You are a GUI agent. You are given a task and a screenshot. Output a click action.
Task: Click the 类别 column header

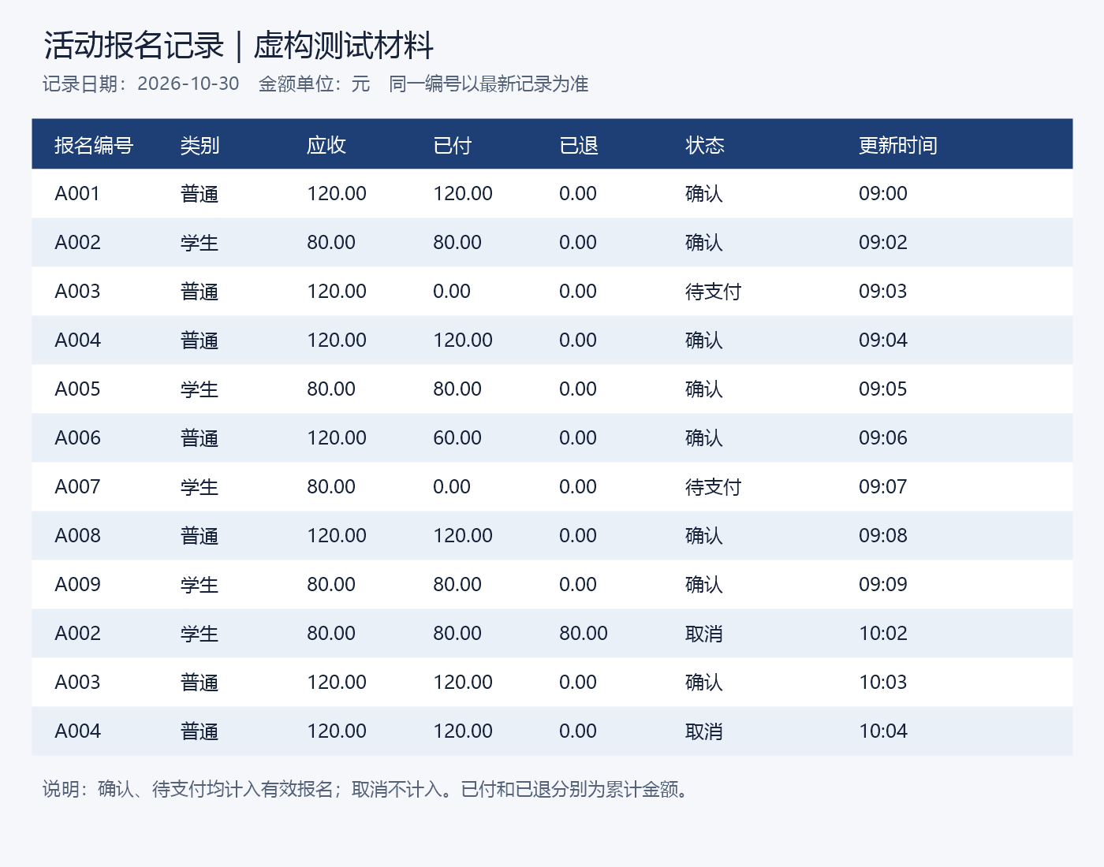pos(200,145)
